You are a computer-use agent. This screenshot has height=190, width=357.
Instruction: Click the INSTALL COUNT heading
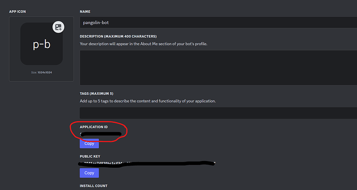[x=93, y=186]
